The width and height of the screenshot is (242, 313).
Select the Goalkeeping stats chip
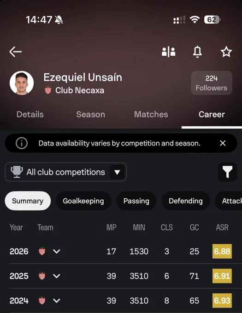(83, 201)
